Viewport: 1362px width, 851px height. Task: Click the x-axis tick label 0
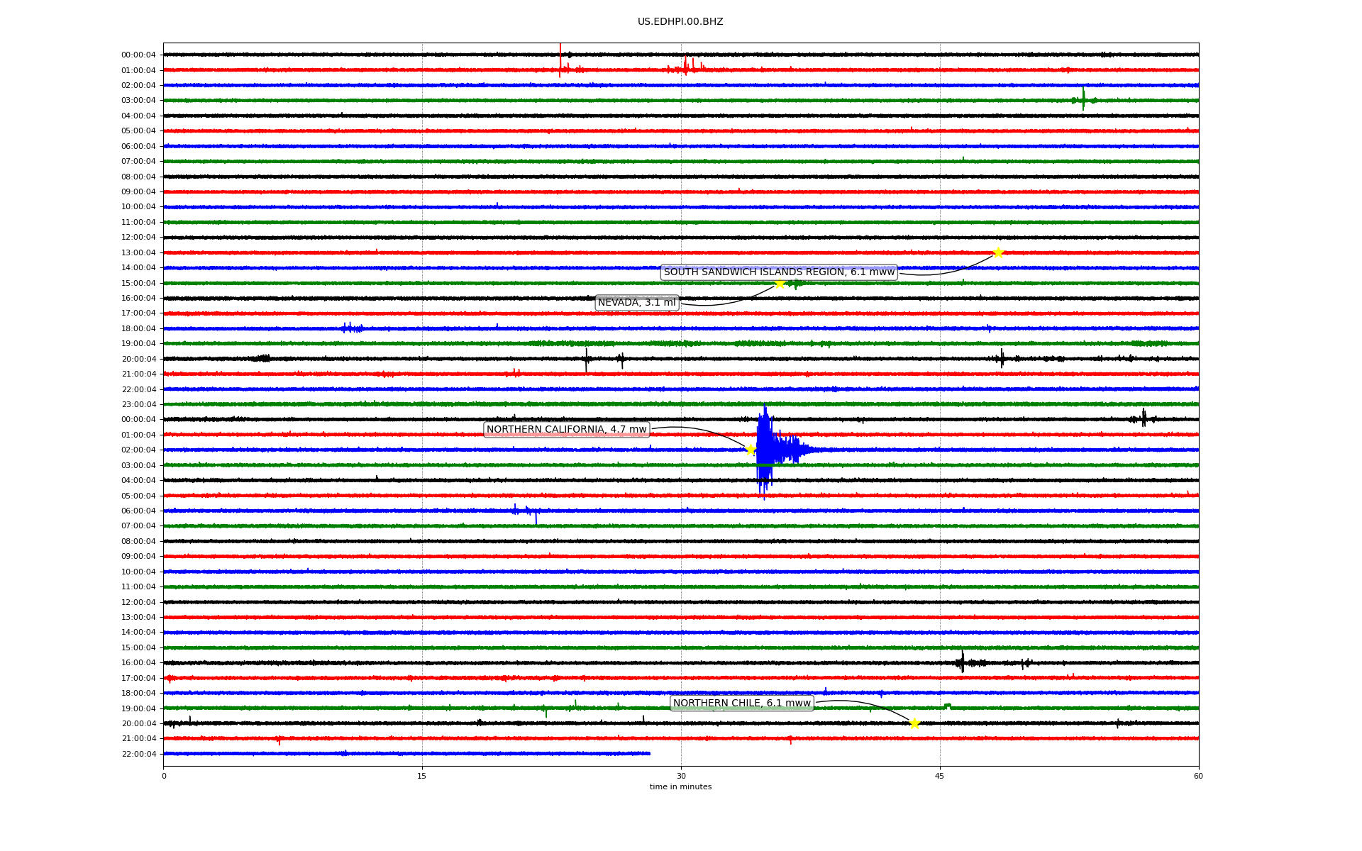[164, 776]
